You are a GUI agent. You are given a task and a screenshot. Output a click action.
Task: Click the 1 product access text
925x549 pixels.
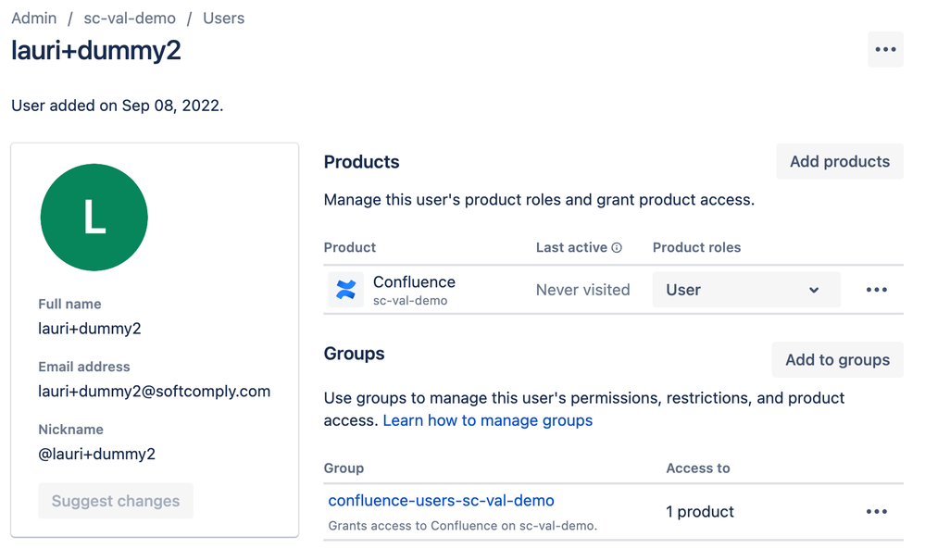click(700, 512)
